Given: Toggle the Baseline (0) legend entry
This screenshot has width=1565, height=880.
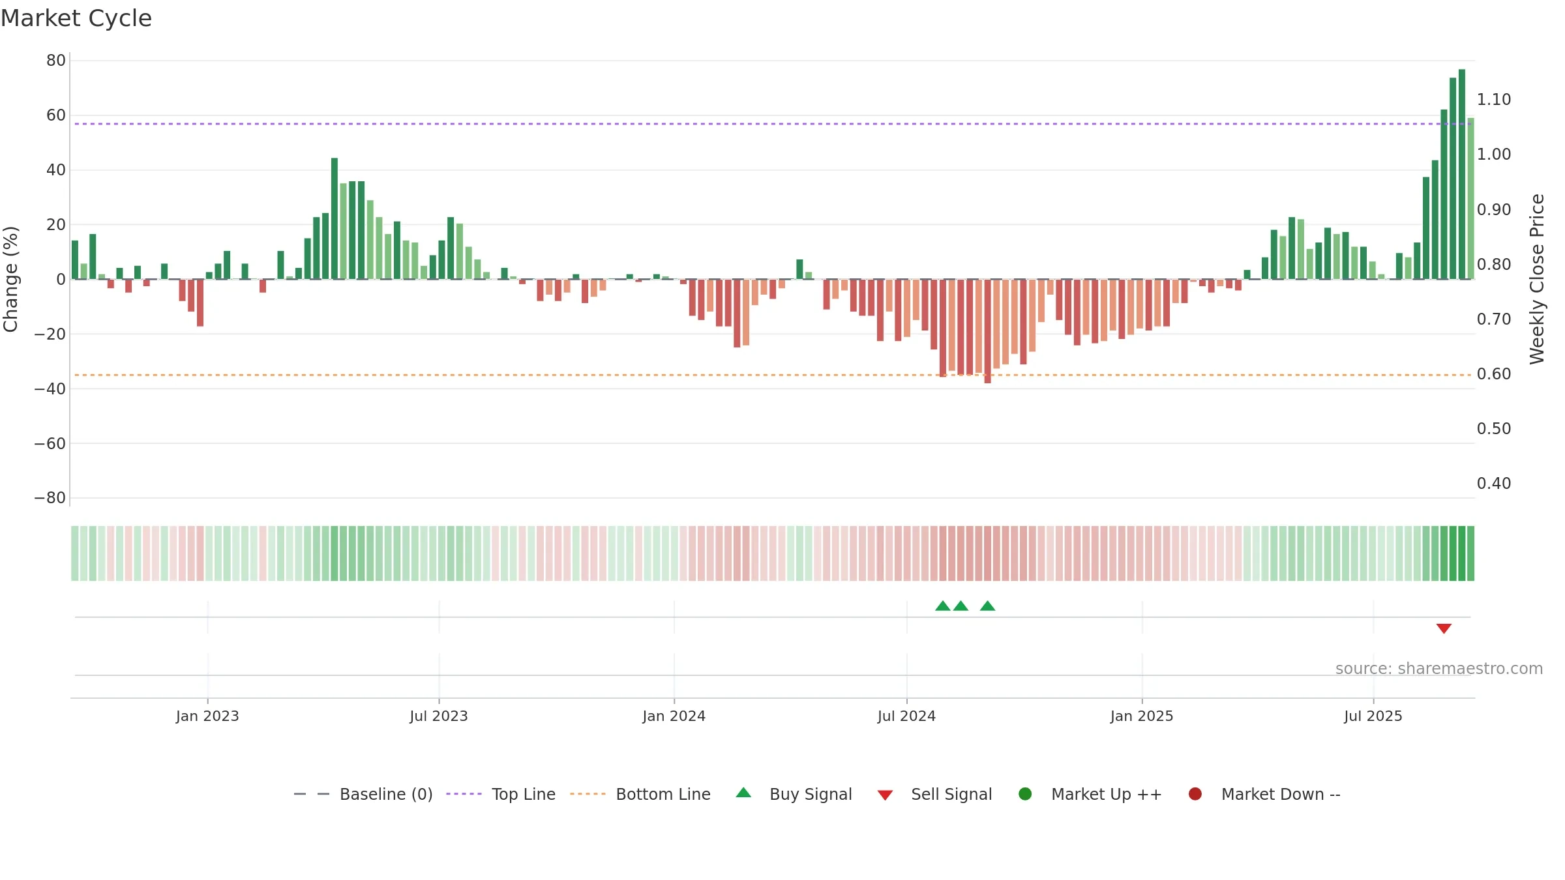Looking at the screenshot, I should 363,794.
